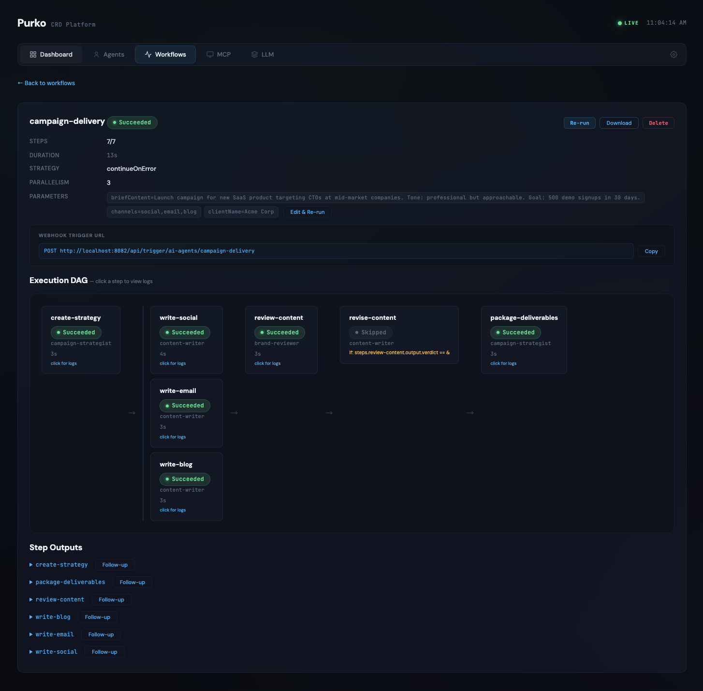
Task: Click the clientName=Acme Corp parameter chip
Action: coord(241,212)
